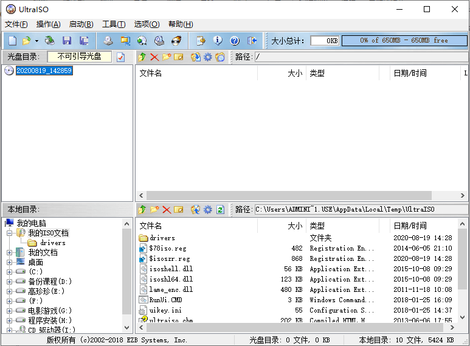Select the drivers subfolder in the local tree
The width and height of the screenshot is (470, 346).
click(x=53, y=243)
